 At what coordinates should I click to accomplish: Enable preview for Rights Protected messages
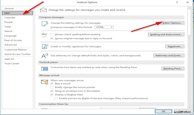tap(56, 98)
